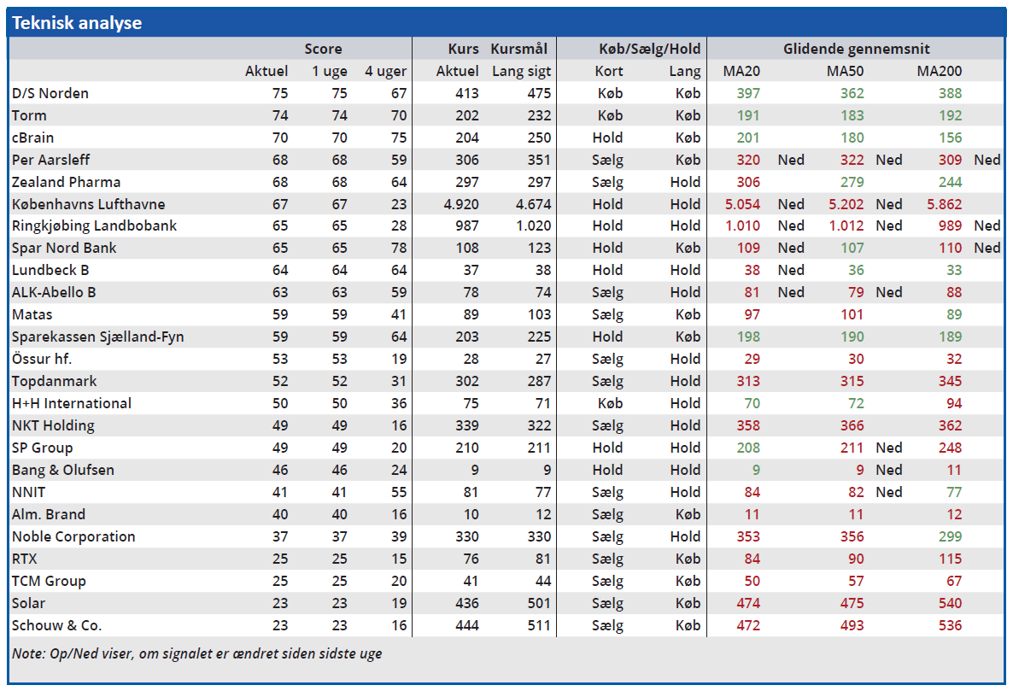Select the Schouw & Co. row name
This screenshot has width=1013, height=691.
pos(56,625)
